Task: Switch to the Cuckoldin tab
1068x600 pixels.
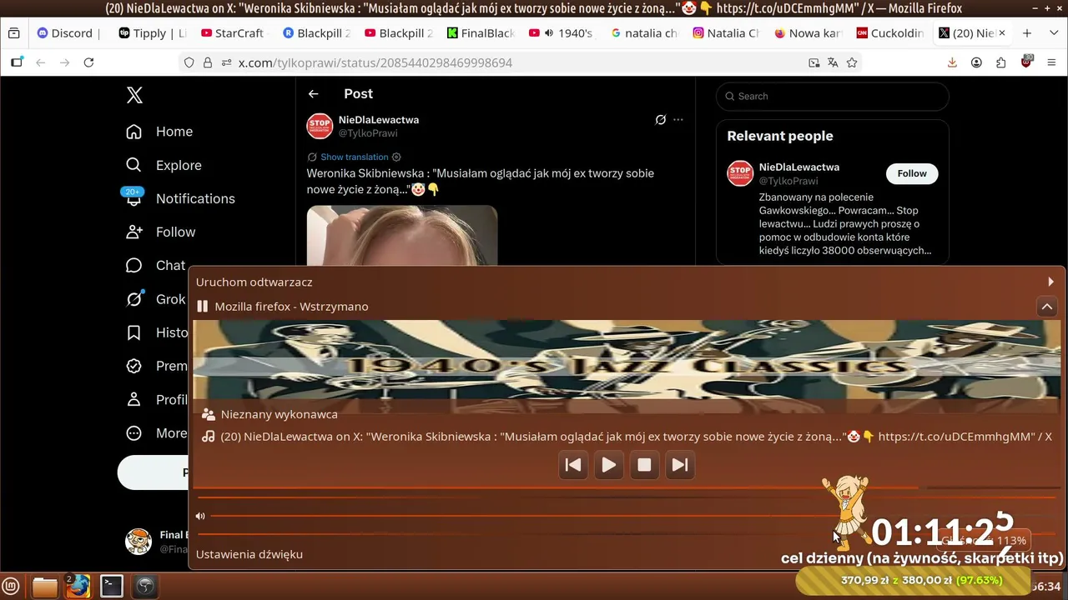Action: 890,33
